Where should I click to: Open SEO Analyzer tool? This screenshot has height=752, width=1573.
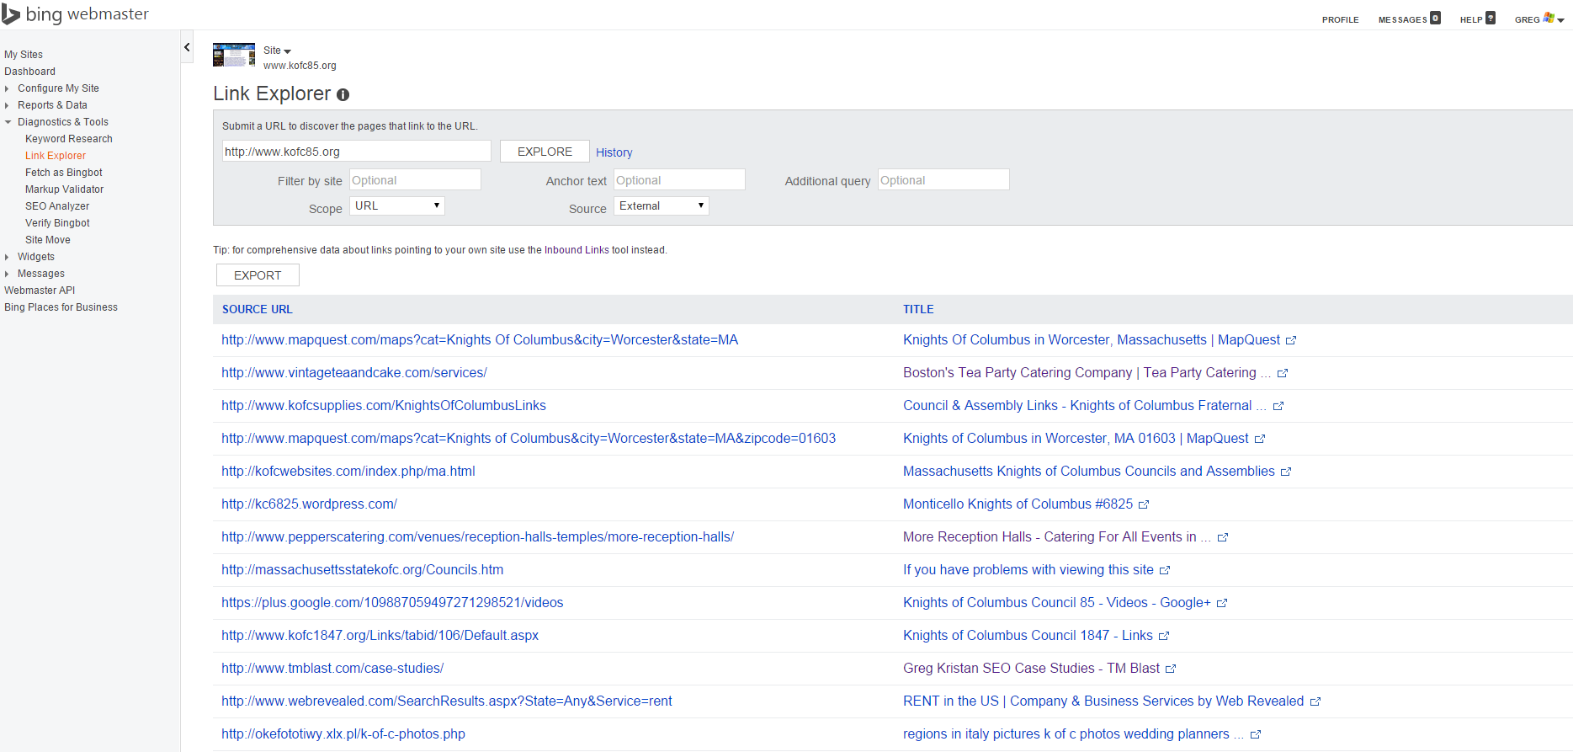[x=57, y=206]
